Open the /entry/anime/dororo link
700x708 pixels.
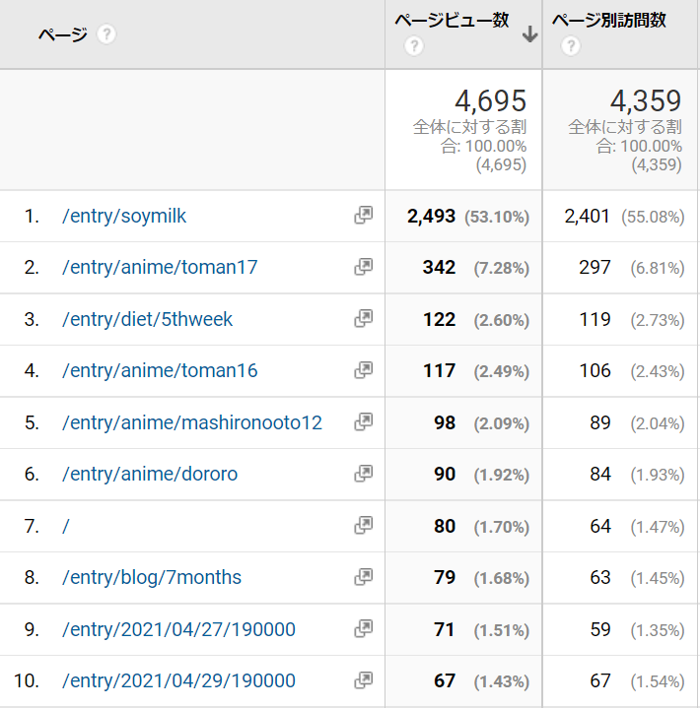(x=150, y=474)
